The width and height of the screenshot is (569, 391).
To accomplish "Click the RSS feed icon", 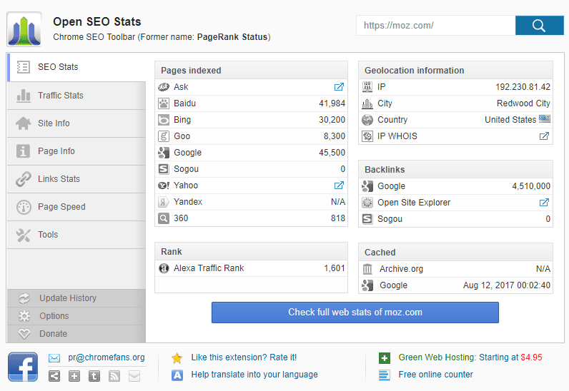I will click(114, 376).
